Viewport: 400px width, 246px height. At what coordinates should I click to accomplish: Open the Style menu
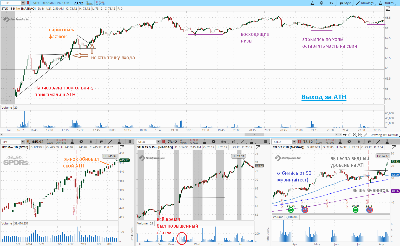pos(345,3)
